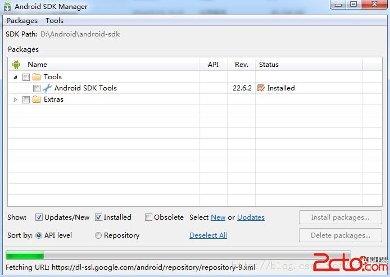Open the Packages menu
The width and height of the screenshot is (390, 277).
click(x=22, y=21)
